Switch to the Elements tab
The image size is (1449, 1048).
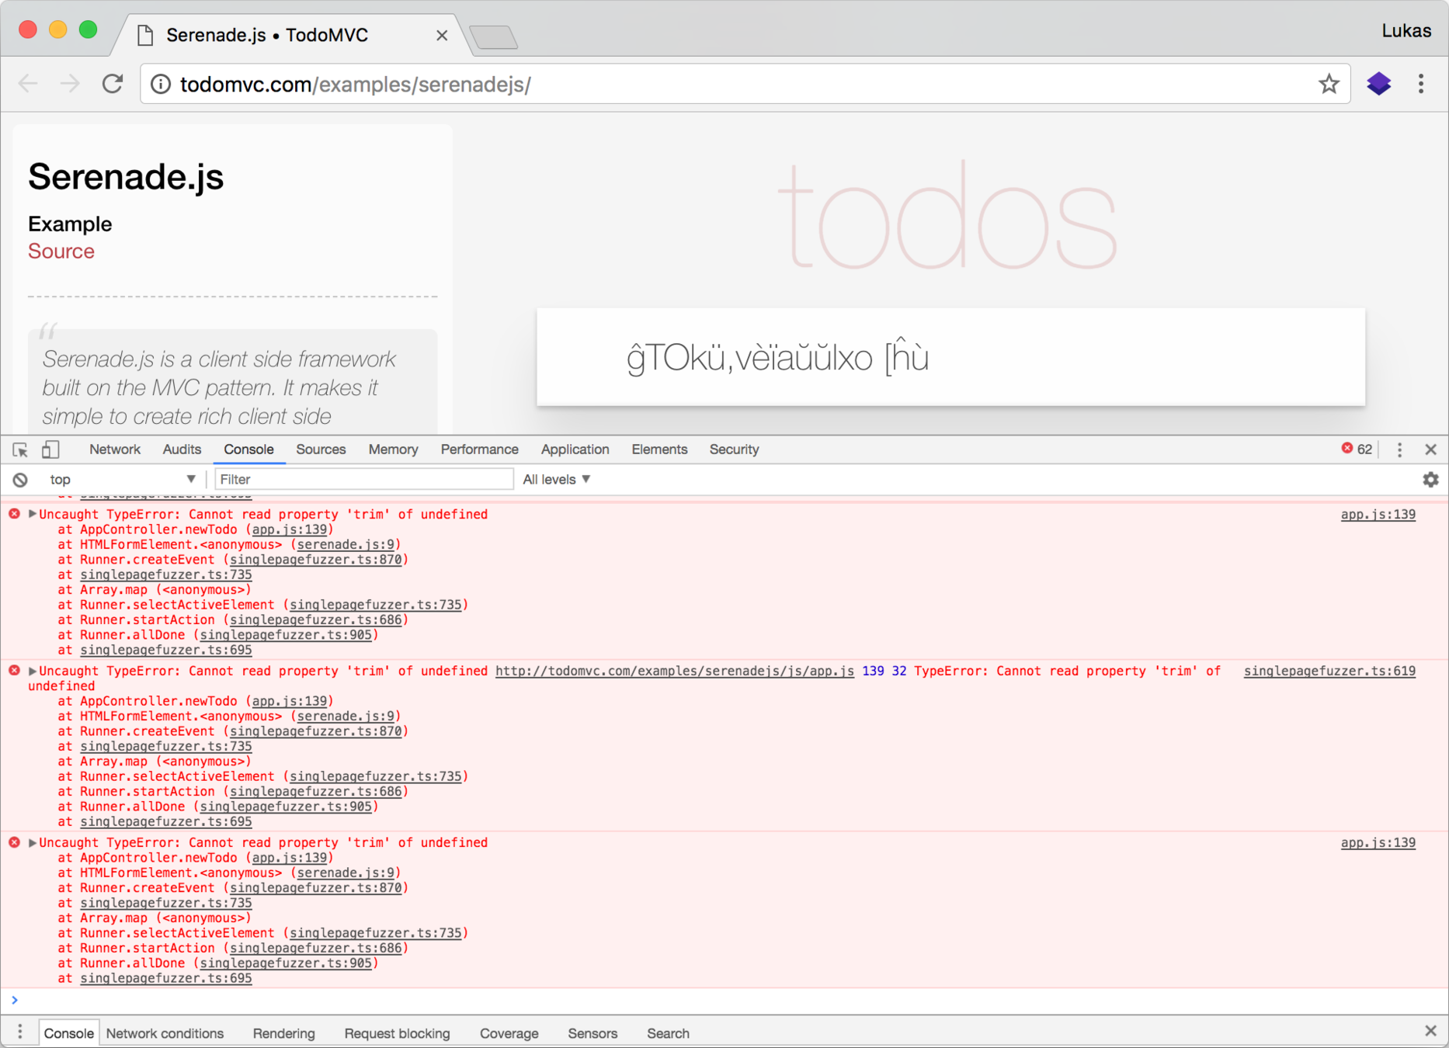click(x=659, y=449)
